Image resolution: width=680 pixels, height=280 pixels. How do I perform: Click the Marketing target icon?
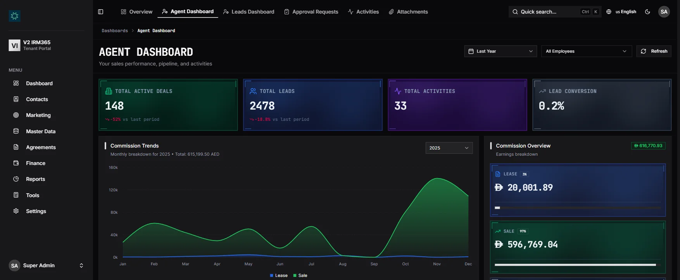16,115
